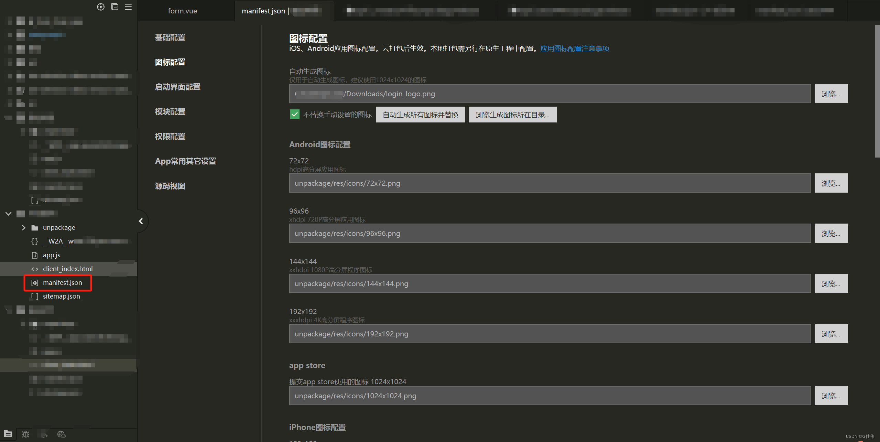The height and width of the screenshot is (442, 880).
Task: Click the locate current file target icon
Action: point(100,7)
